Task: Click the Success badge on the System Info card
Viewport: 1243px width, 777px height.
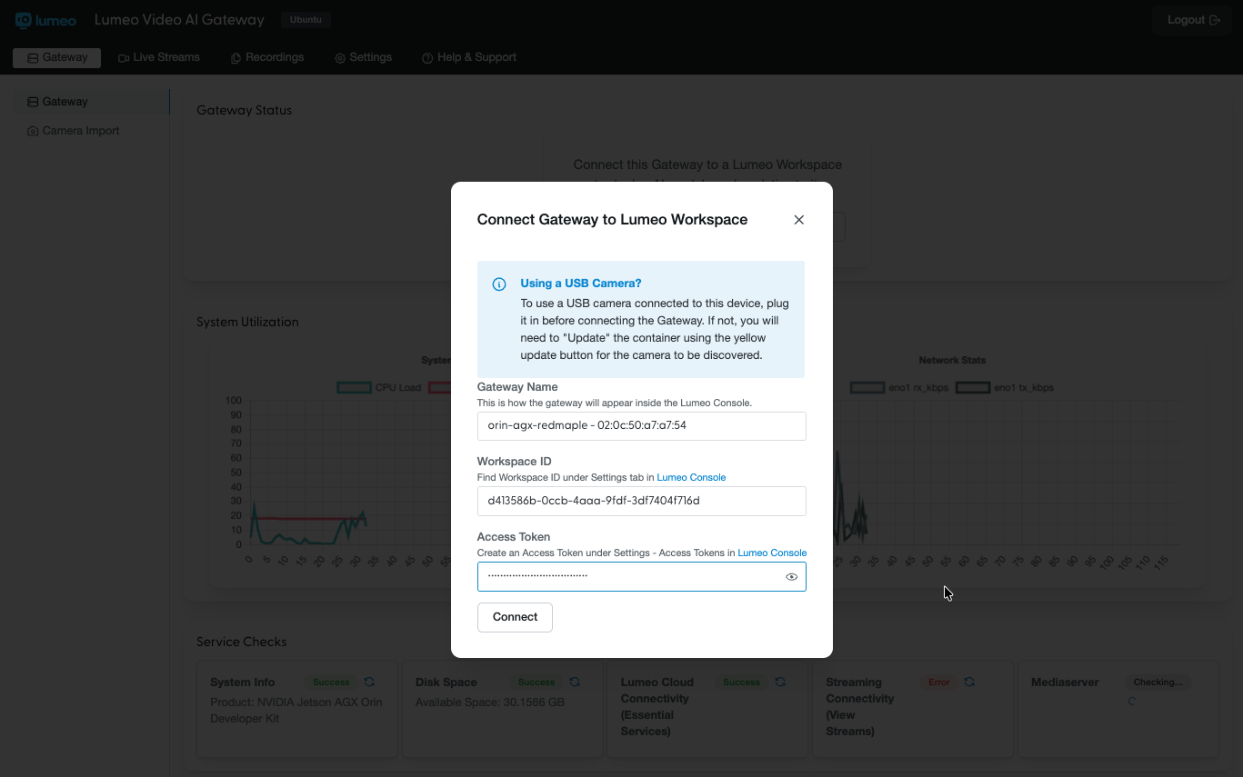Action: click(331, 682)
